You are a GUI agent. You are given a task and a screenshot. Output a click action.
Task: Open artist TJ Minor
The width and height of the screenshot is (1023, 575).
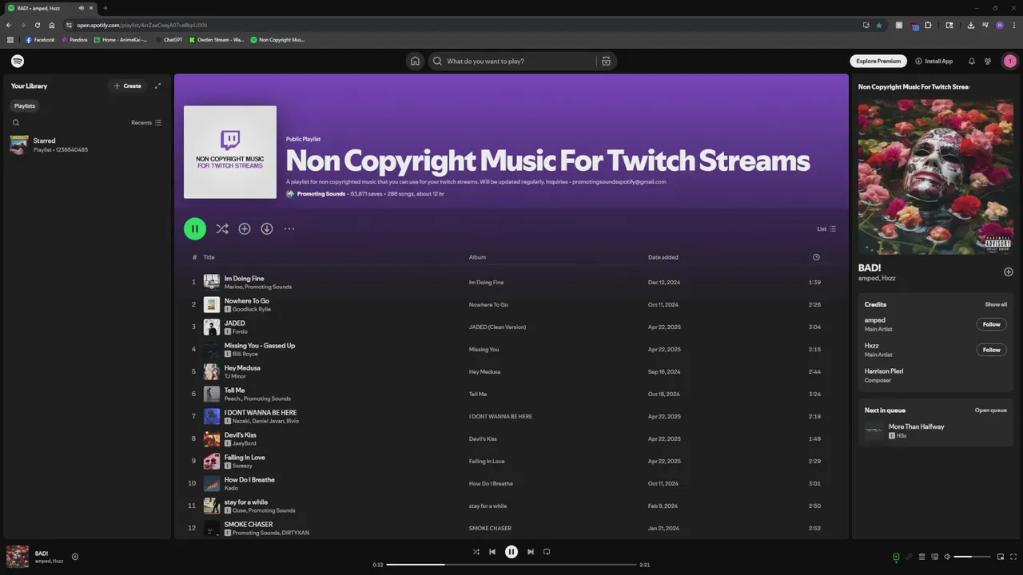point(235,376)
